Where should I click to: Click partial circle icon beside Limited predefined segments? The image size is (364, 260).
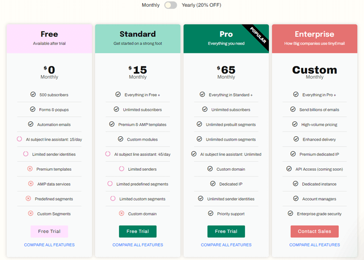(x=110, y=183)
